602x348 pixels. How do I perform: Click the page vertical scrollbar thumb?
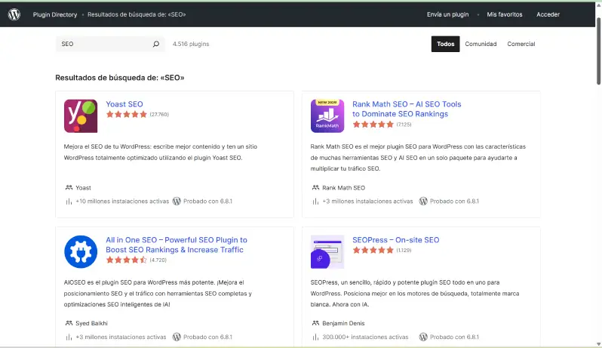[598, 50]
